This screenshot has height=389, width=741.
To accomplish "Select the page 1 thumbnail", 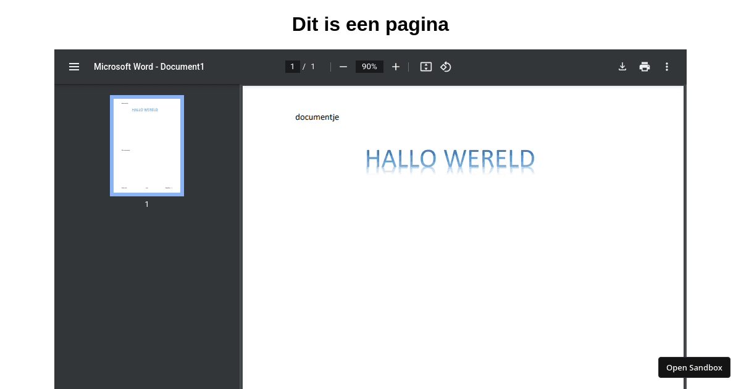I will (147, 146).
